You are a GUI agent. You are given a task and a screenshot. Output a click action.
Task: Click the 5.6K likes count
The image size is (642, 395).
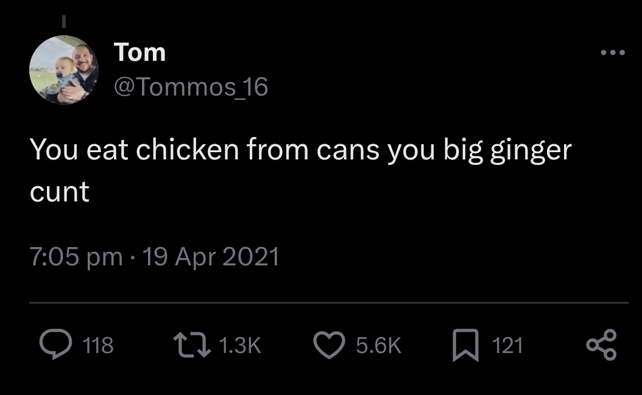tap(378, 346)
